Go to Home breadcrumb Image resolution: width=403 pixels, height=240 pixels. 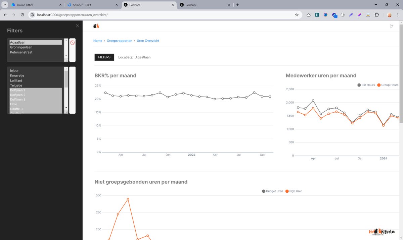[x=98, y=41]
